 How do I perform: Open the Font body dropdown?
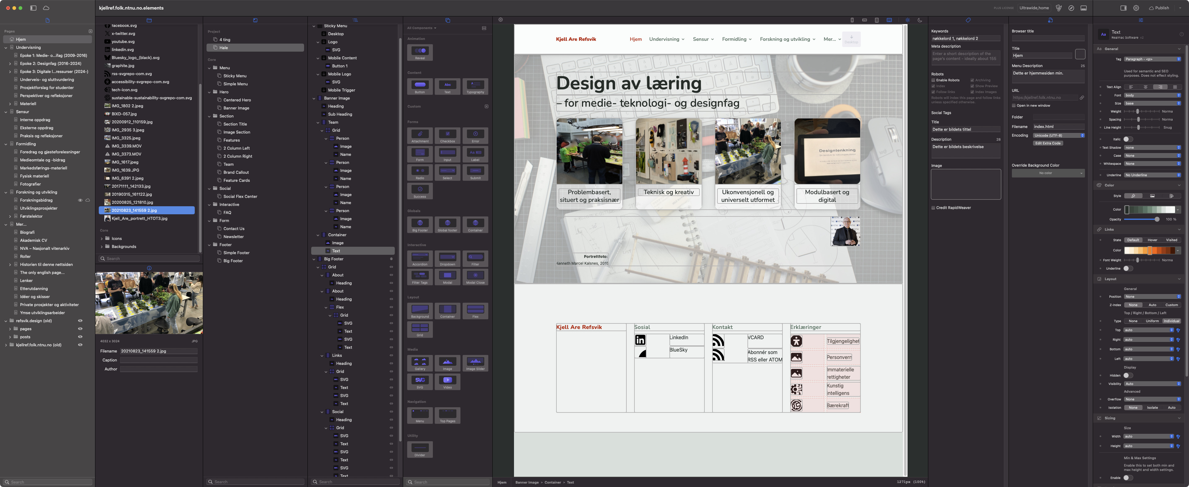1152,95
